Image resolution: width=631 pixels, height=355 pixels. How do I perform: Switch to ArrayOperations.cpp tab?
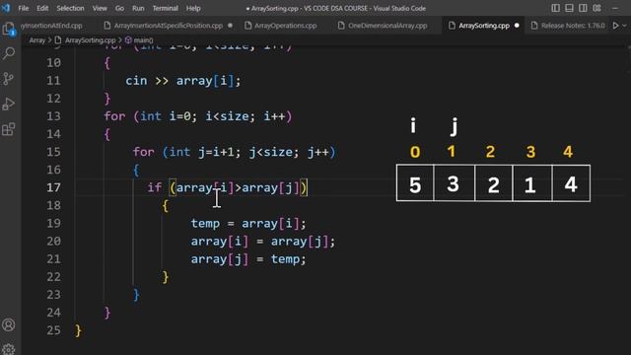point(285,26)
